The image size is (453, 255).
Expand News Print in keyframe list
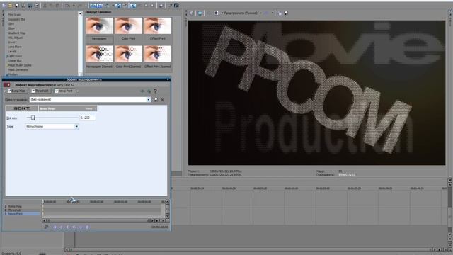pyautogui.click(x=6, y=214)
